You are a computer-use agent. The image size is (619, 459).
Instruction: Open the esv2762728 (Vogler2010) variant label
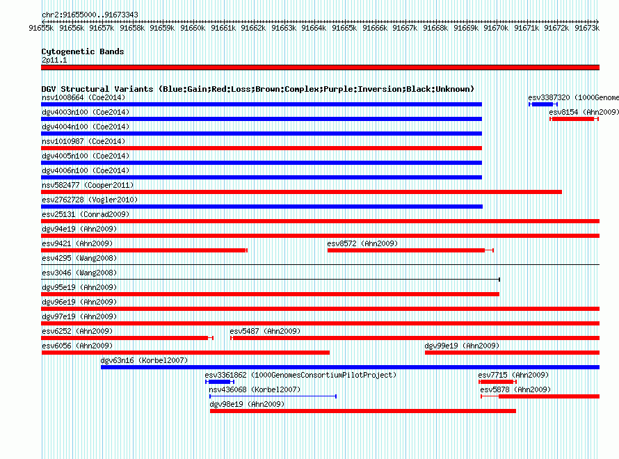coord(90,200)
